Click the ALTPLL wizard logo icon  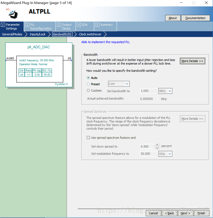(12, 13)
